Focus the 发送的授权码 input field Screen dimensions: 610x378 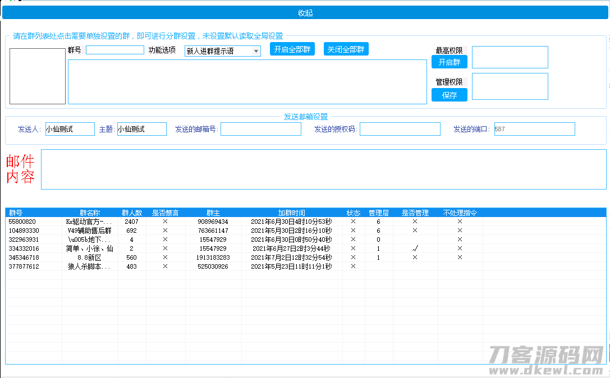coord(400,129)
